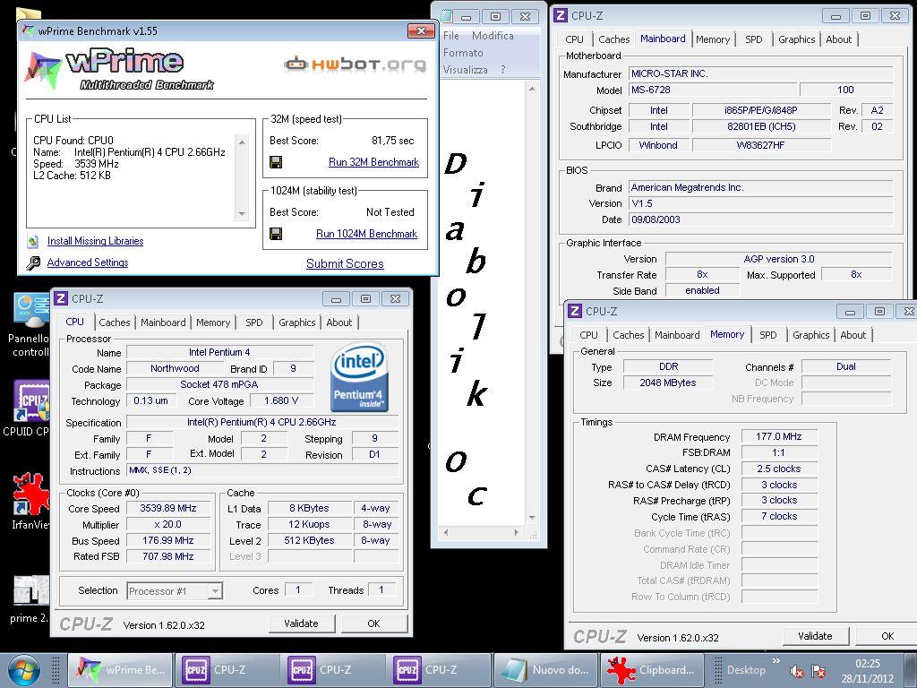917x688 pixels.
Task: Switch to the third CPU-Z taskbar button
Action: pos(439,670)
